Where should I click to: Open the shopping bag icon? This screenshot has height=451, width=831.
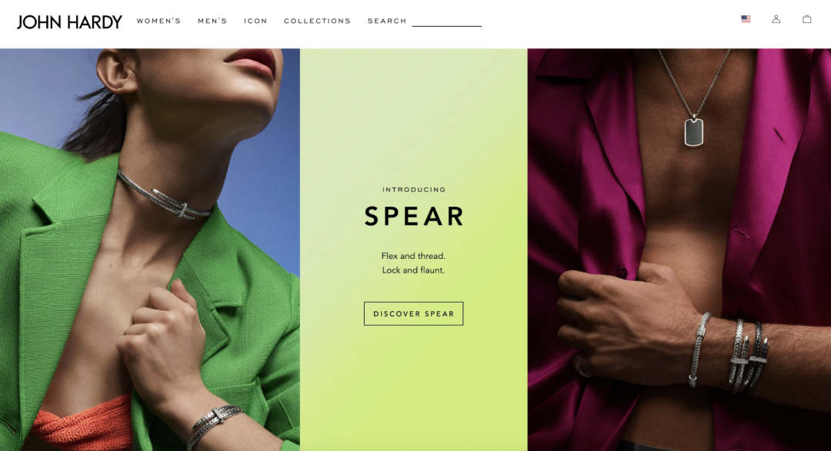click(x=806, y=19)
